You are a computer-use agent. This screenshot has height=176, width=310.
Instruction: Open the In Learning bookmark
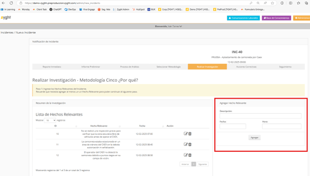(8, 9)
